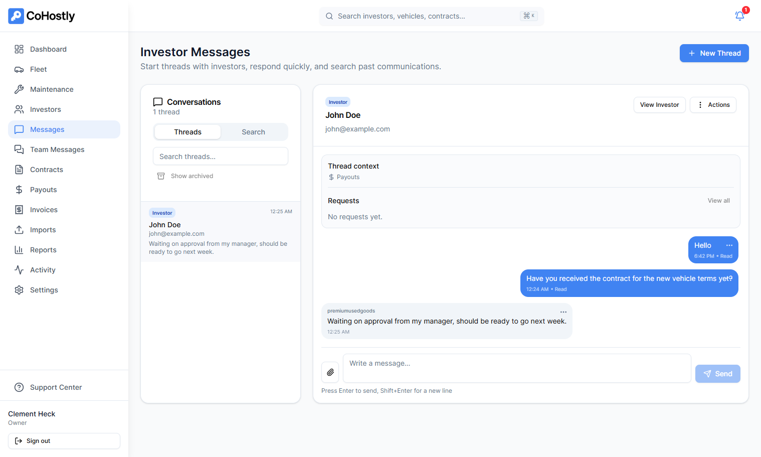
Task: Start a New Thread
Action: point(714,53)
